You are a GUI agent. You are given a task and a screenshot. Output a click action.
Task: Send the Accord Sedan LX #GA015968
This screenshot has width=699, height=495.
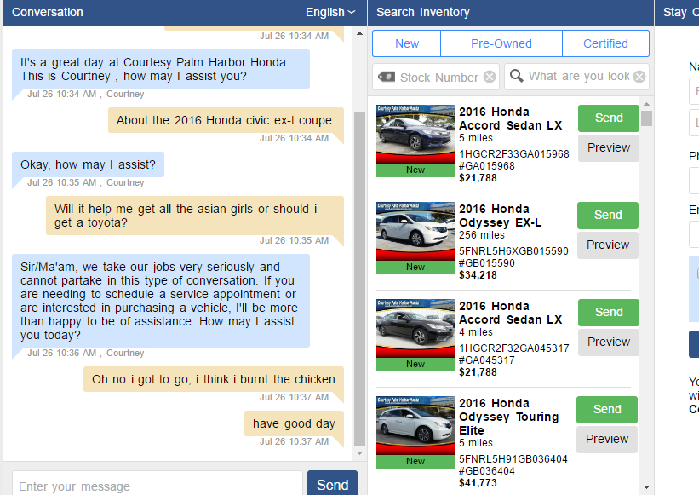pyautogui.click(x=609, y=118)
